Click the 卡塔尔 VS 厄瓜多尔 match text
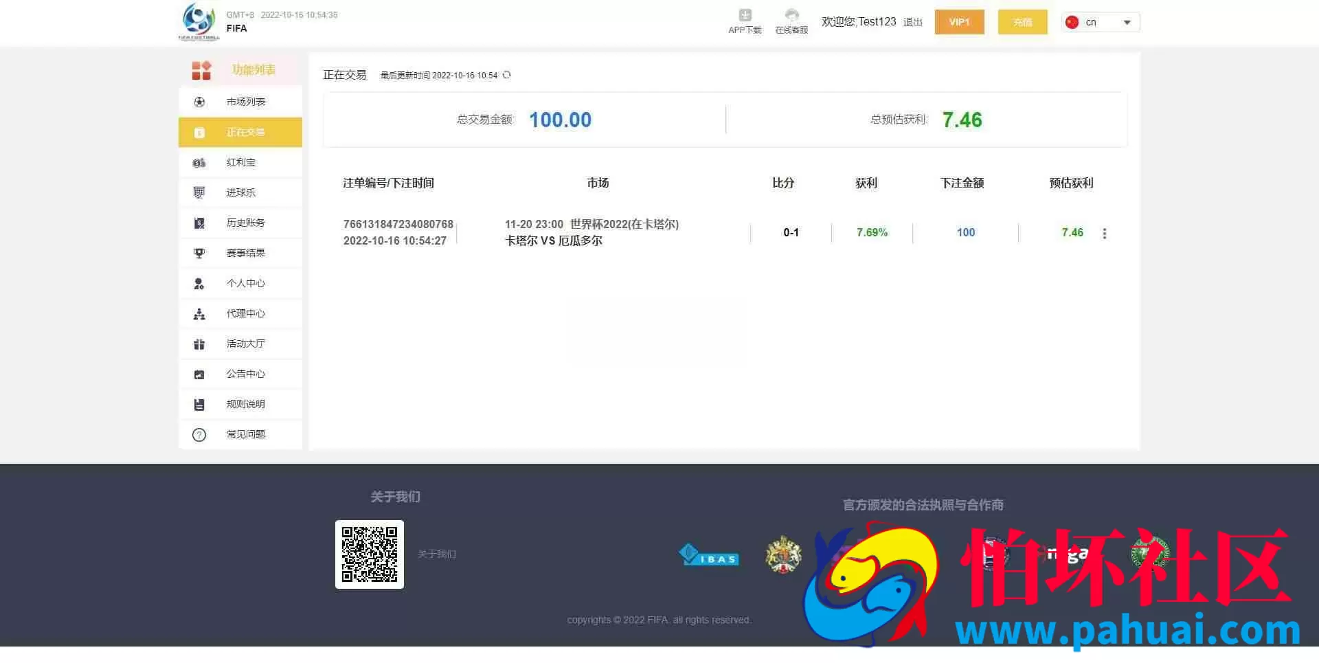1319x663 pixels. coord(554,240)
